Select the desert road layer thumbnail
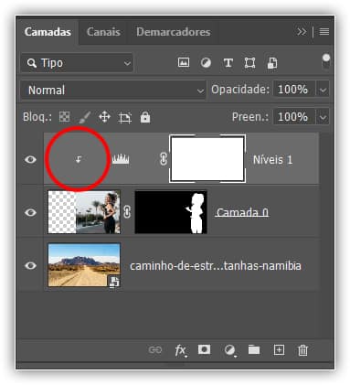Image resolution: width=350 pixels, height=385 pixels. tap(84, 265)
